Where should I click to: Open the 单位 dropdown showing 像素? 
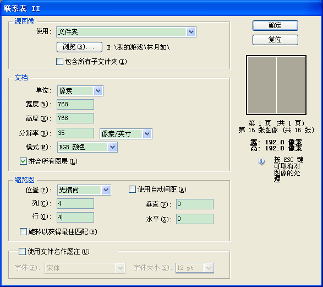80,91
